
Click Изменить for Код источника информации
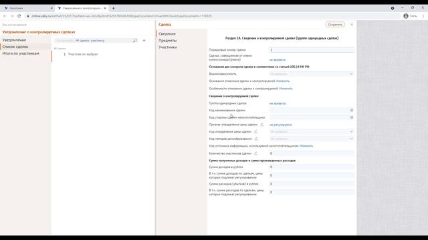point(306,146)
